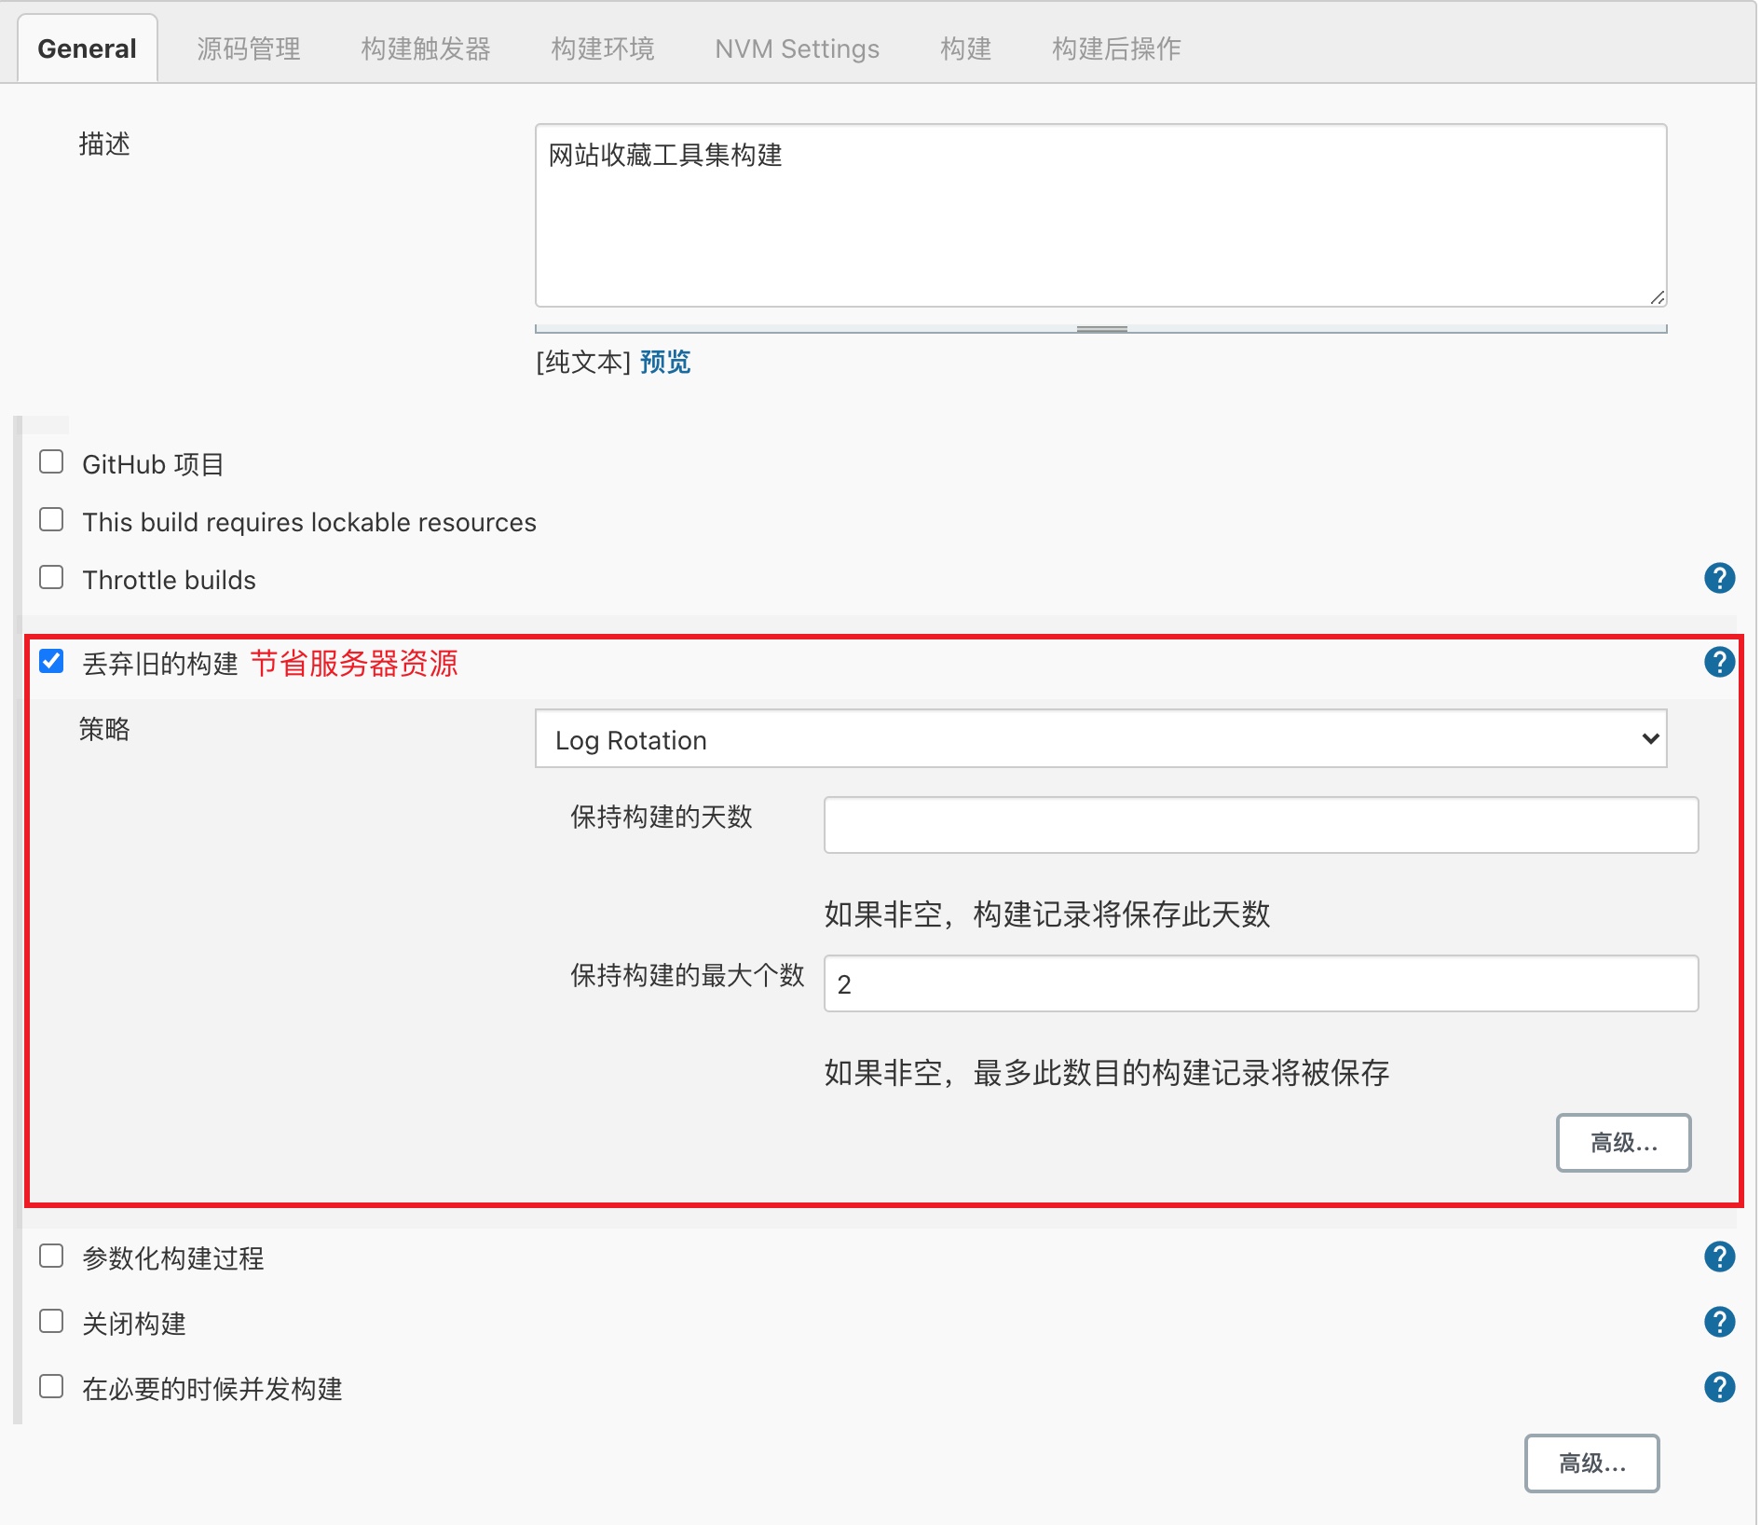The width and height of the screenshot is (1761, 1525).
Task: Open help for Throttle builds option
Action: click(x=1719, y=578)
